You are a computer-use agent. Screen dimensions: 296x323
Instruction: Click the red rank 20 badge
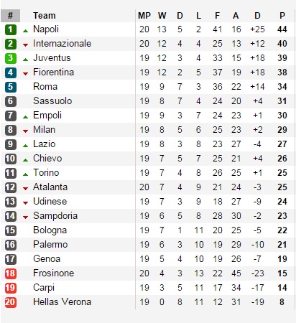click(11, 302)
